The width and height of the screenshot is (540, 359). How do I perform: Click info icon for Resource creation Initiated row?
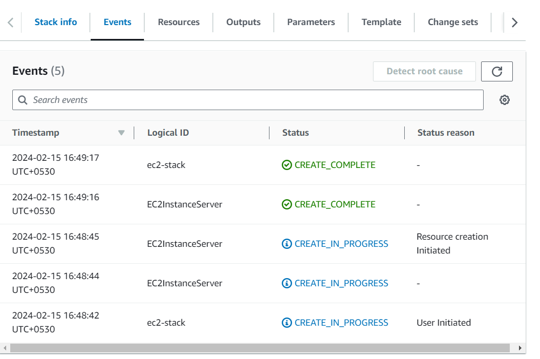[287, 244]
